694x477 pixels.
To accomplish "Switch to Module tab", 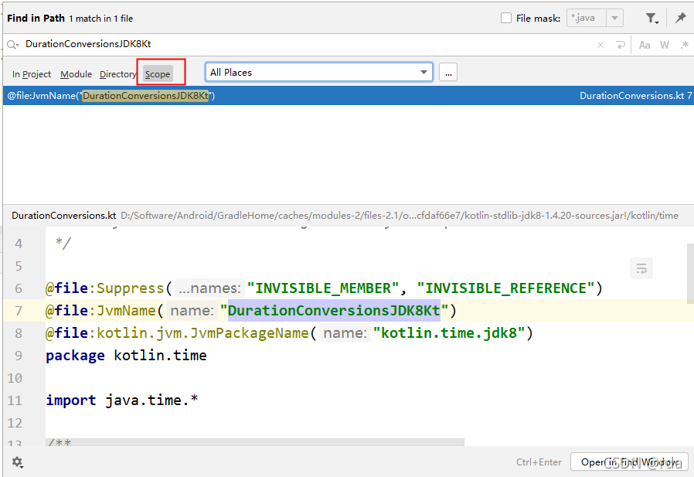I will coord(77,74).
